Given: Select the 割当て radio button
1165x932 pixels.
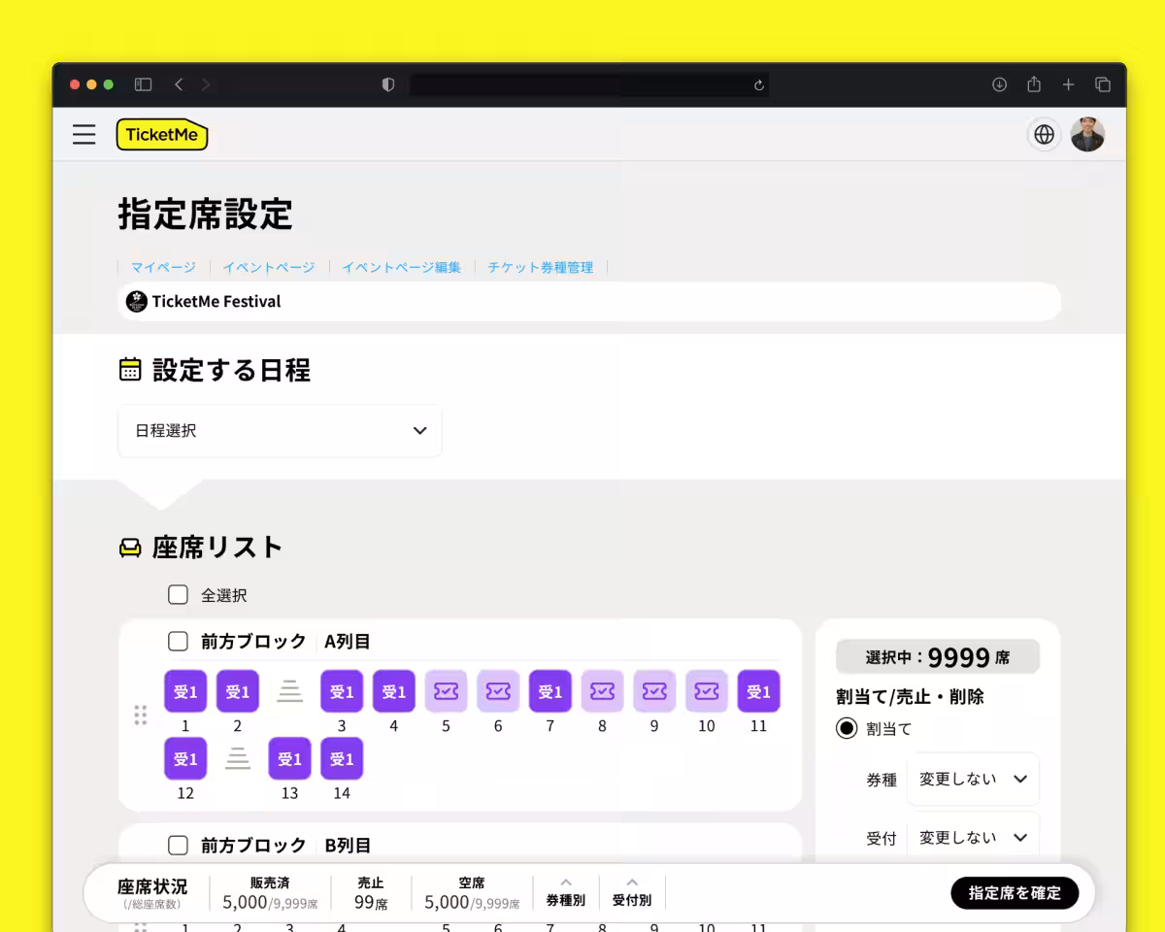Looking at the screenshot, I should click(x=847, y=728).
